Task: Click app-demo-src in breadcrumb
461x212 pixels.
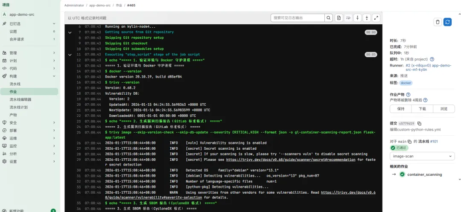Action: [99, 5]
